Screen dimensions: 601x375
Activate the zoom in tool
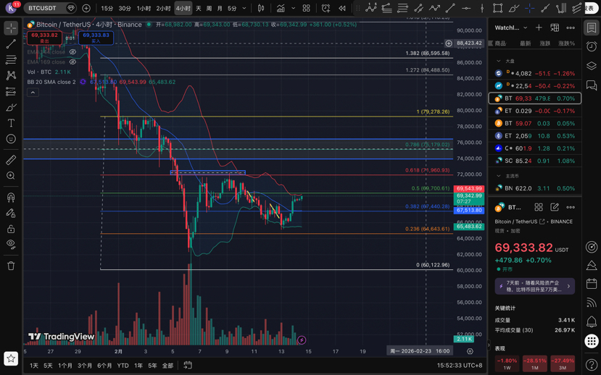pos(11,175)
